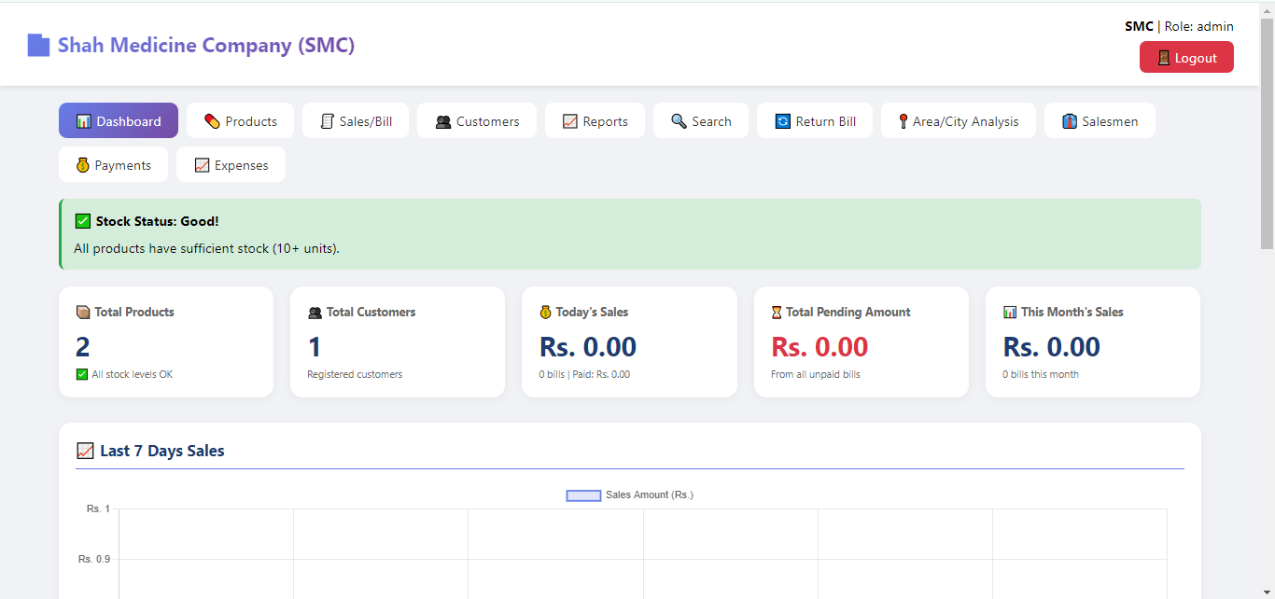The height and width of the screenshot is (599, 1275).
Task: Click This Month's Sales card
Action: click(1093, 341)
